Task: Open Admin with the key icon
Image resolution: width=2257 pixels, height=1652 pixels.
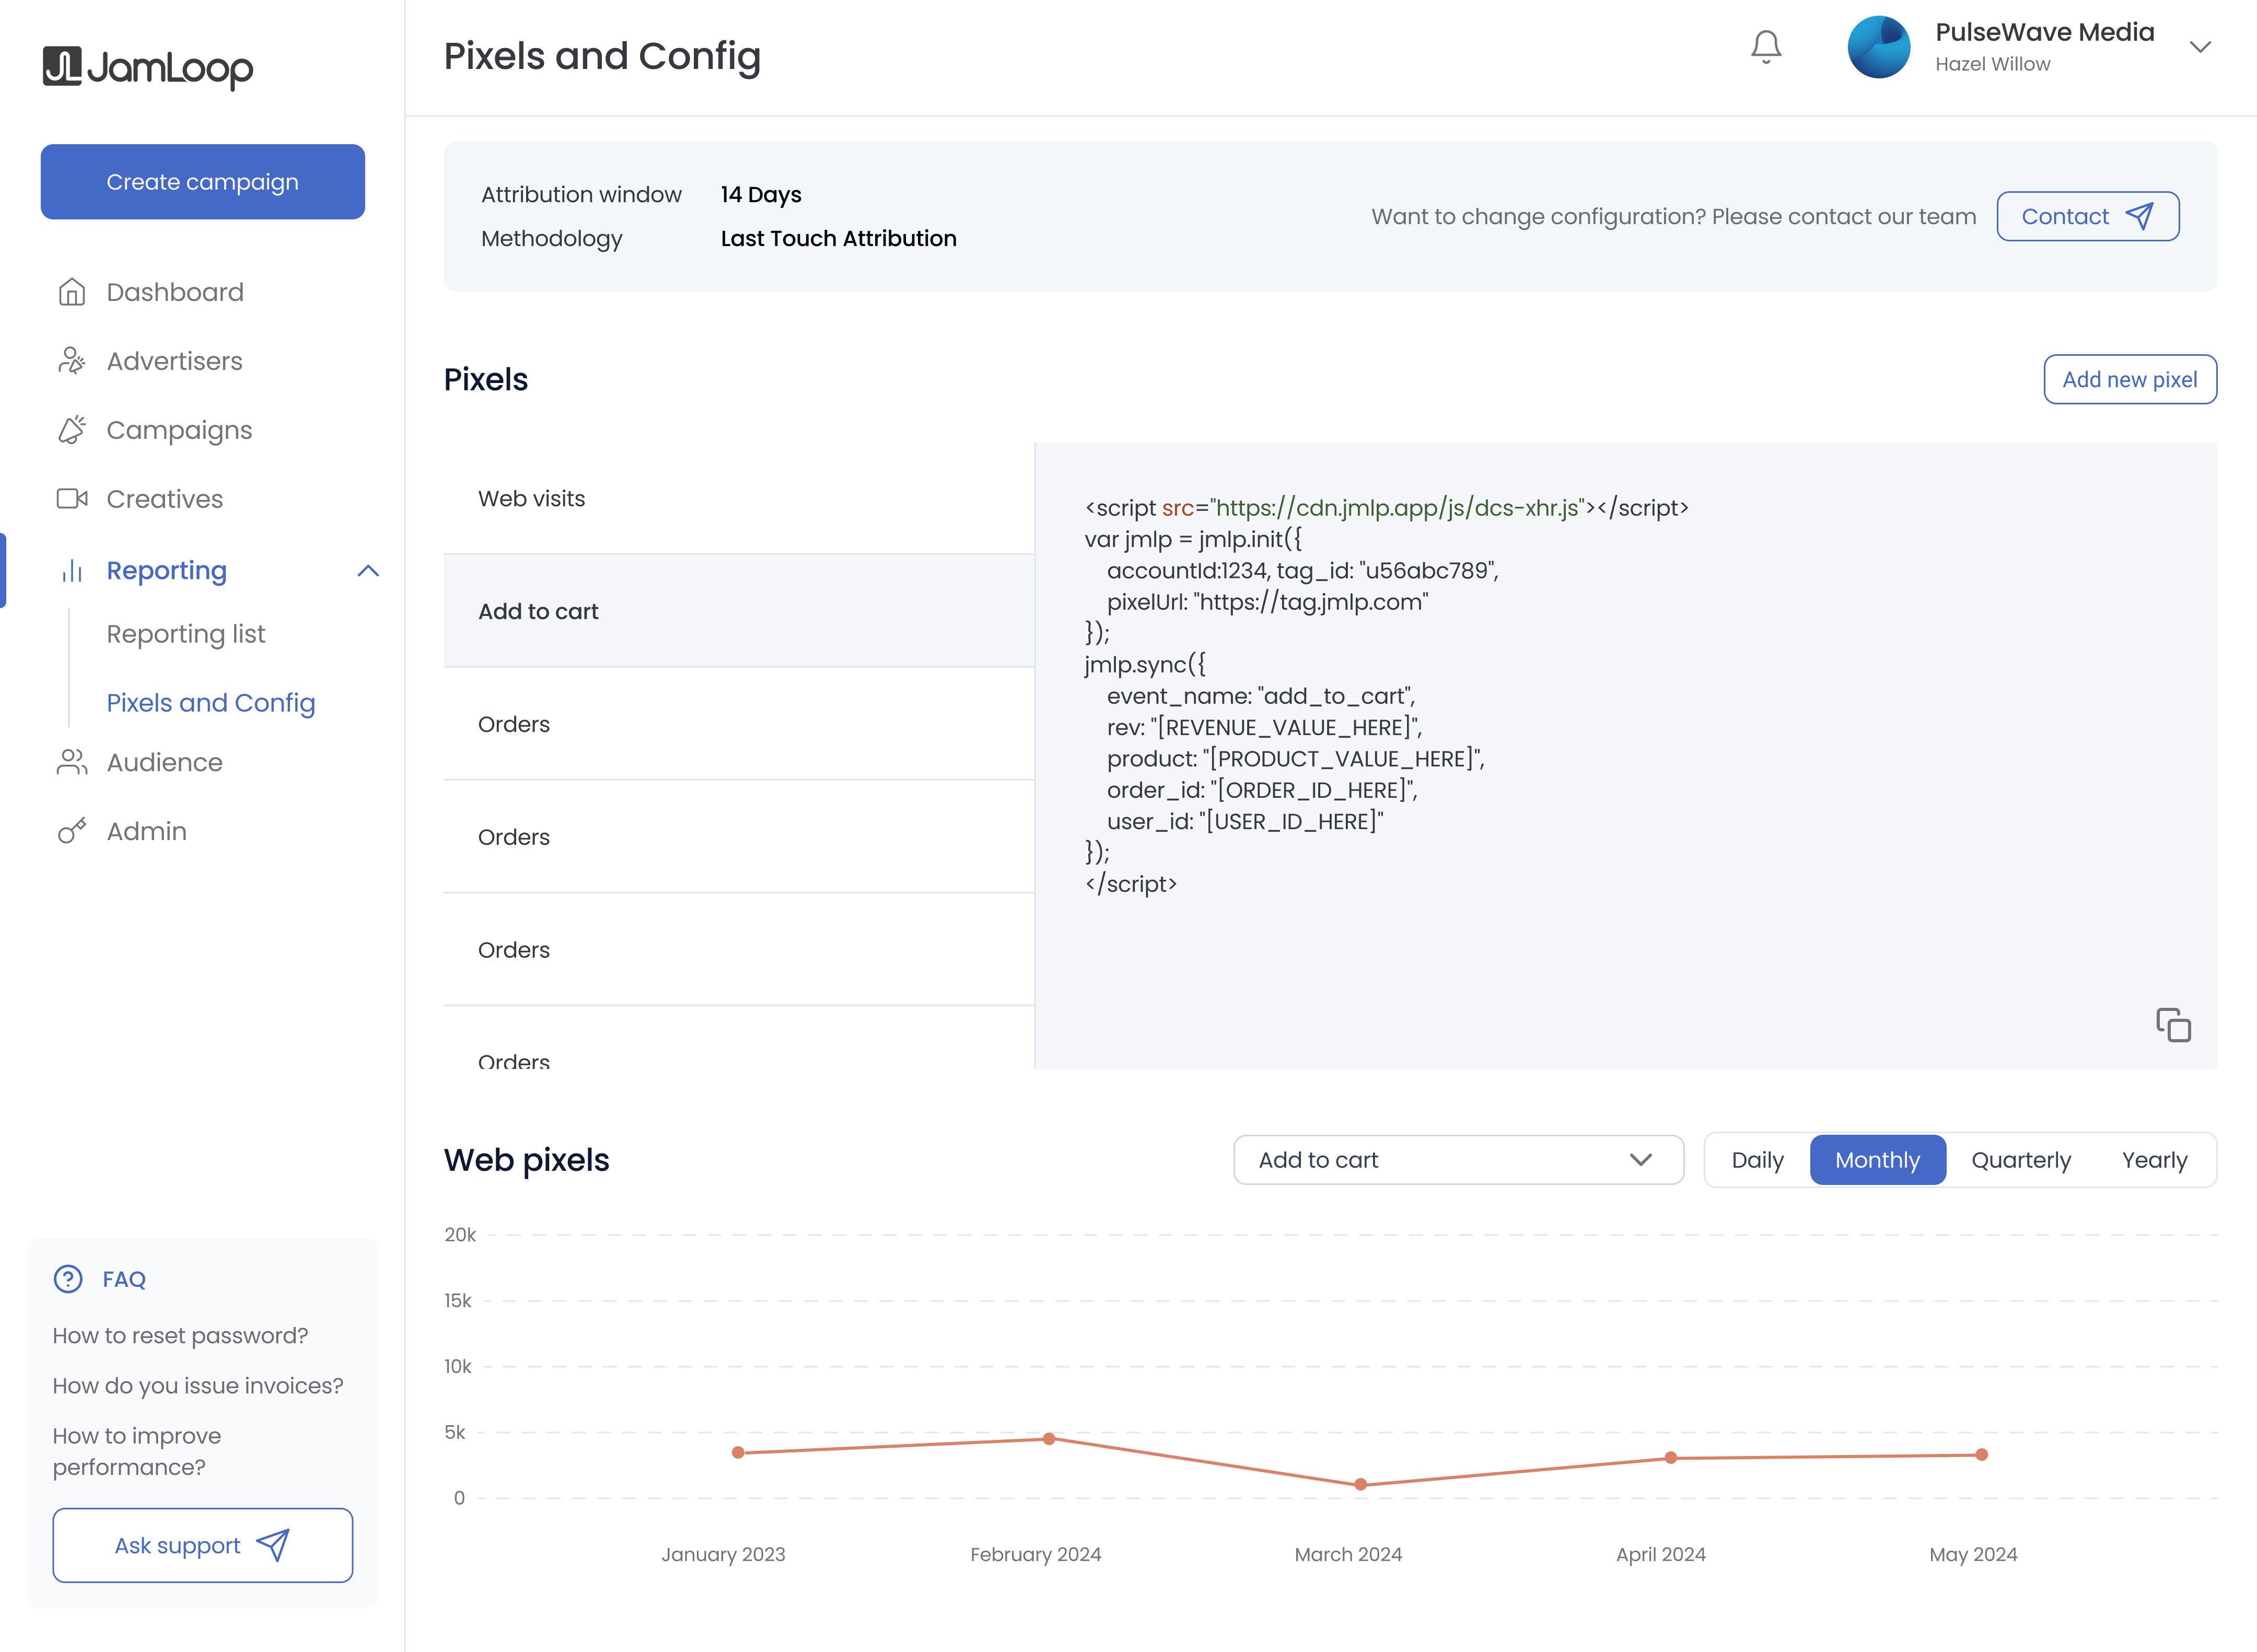Action: (146, 831)
